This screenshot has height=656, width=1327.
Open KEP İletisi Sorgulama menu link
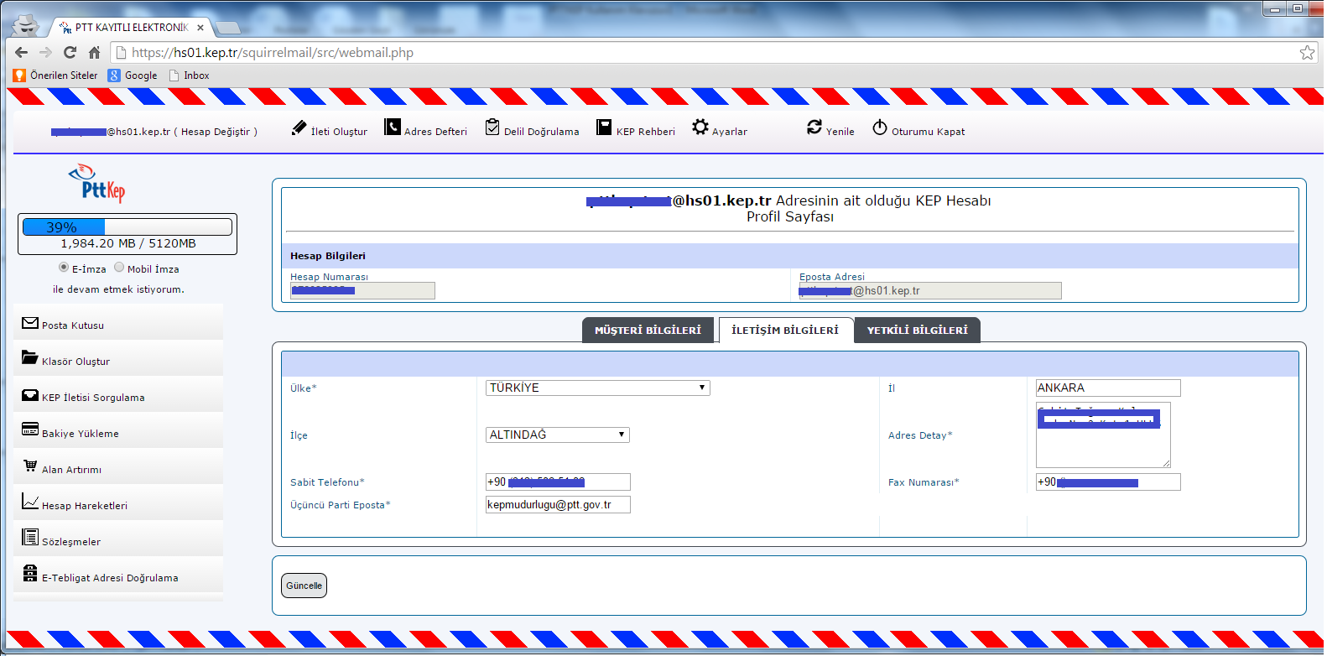(x=93, y=398)
